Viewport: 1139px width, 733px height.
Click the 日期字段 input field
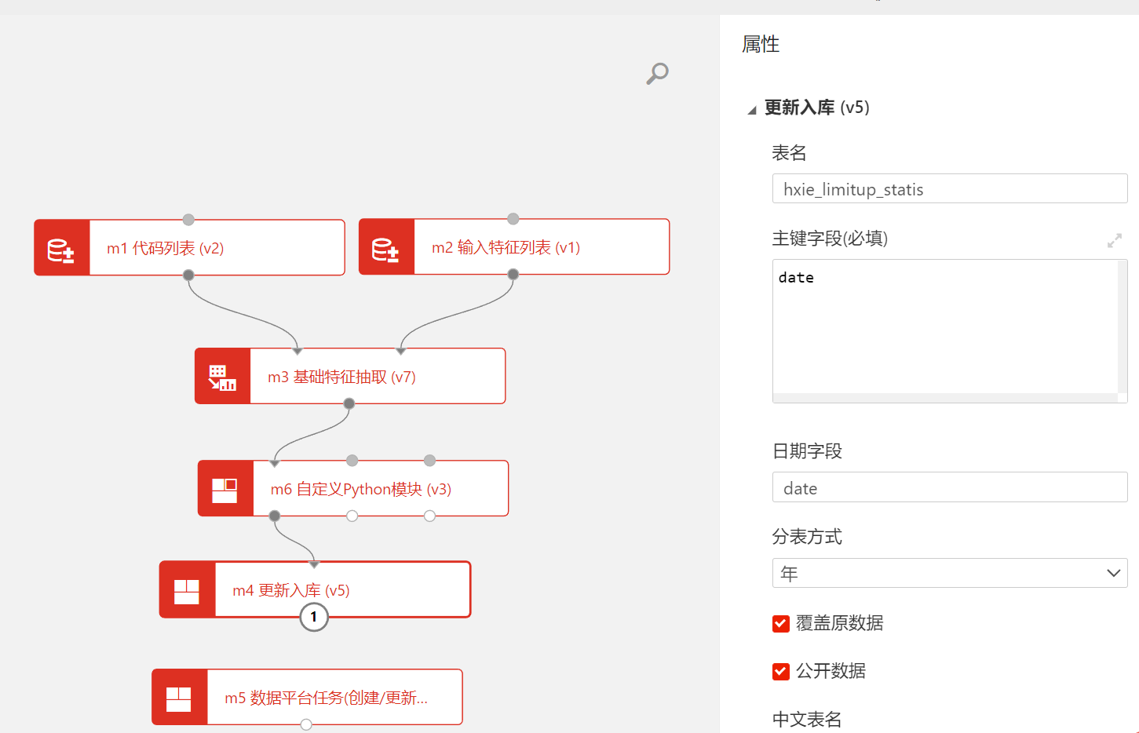[x=949, y=487]
